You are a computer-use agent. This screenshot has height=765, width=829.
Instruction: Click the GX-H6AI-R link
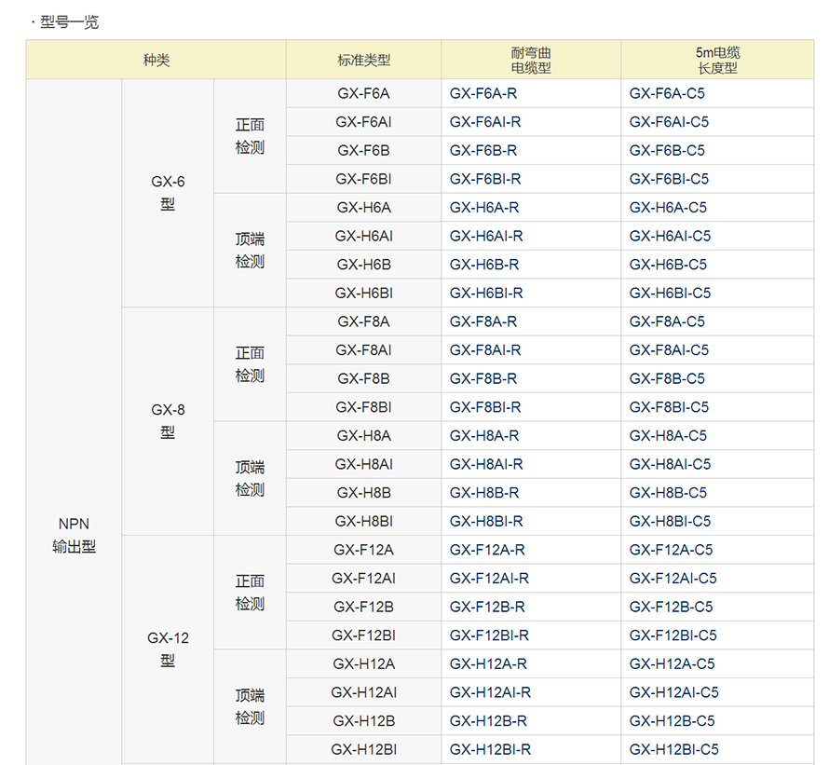[x=486, y=236]
